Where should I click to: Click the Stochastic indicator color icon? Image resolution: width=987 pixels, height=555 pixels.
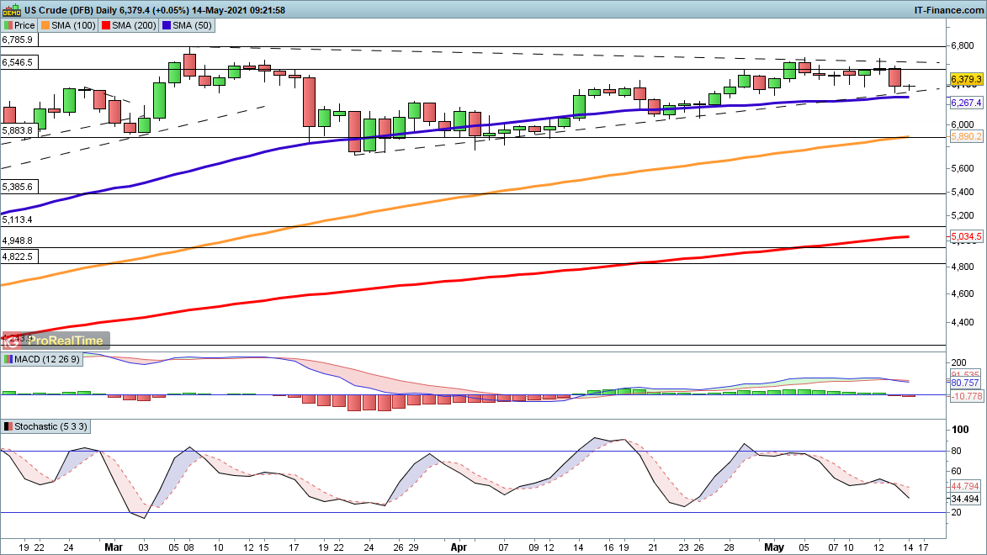point(8,427)
